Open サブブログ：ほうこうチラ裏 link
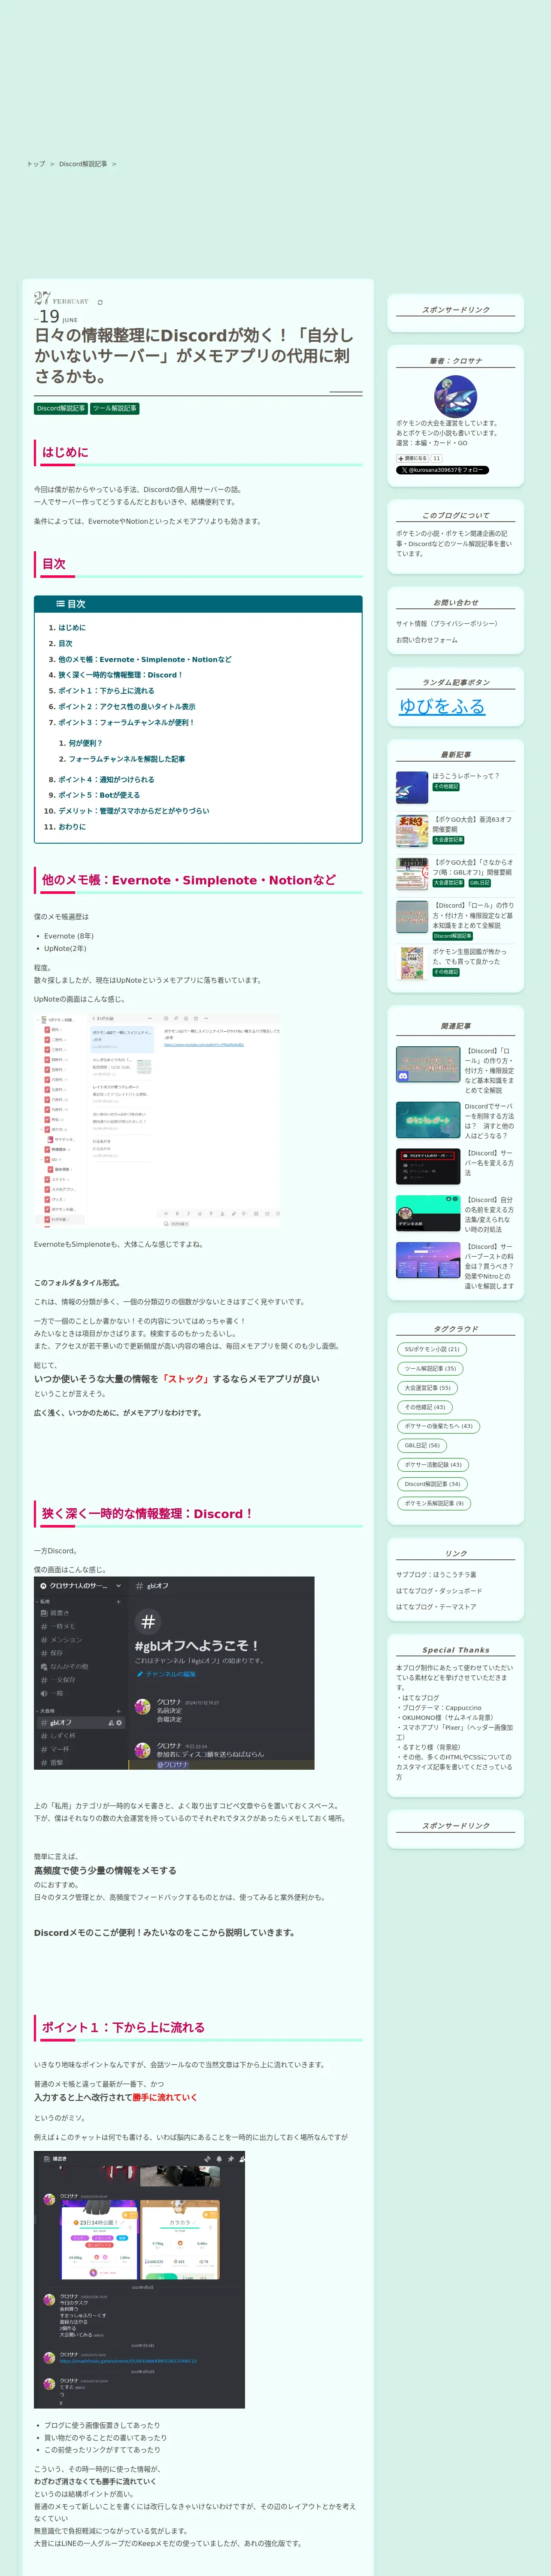551x2576 pixels. (x=436, y=1575)
